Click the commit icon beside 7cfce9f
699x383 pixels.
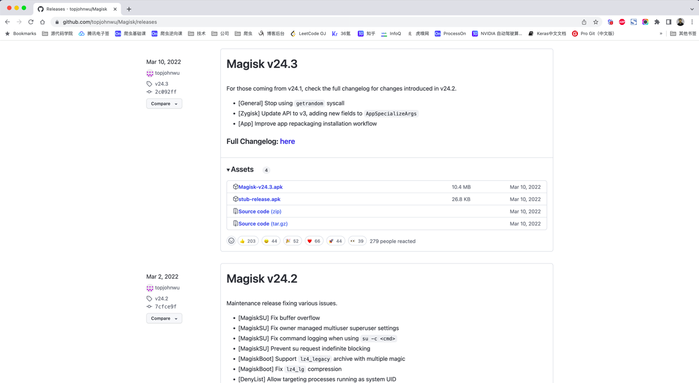click(x=149, y=307)
